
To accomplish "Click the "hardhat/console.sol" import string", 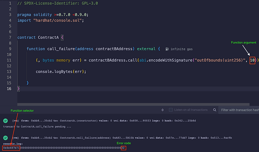I will [58, 21].
